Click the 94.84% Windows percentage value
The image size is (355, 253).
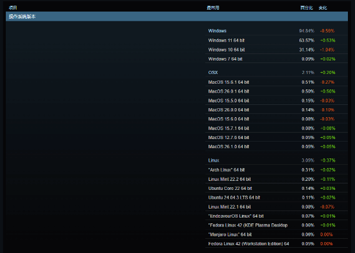pos(307,31)
